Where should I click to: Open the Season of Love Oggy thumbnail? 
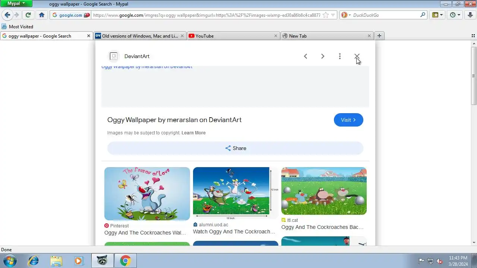[147, 194]
